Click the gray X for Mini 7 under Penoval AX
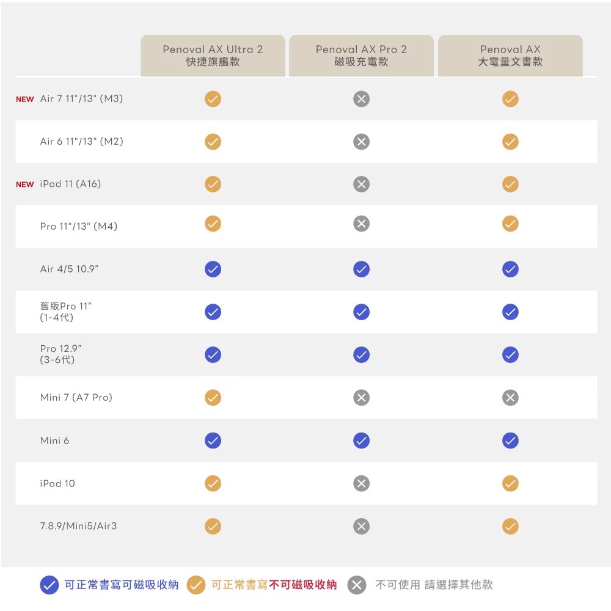The image size is (611, 611). [510, 398]
